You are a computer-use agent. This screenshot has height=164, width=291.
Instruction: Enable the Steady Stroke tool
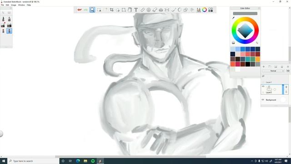point(173,10)
